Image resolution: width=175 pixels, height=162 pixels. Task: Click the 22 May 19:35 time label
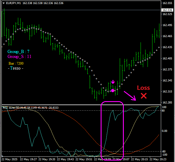[x=47, y=159]
